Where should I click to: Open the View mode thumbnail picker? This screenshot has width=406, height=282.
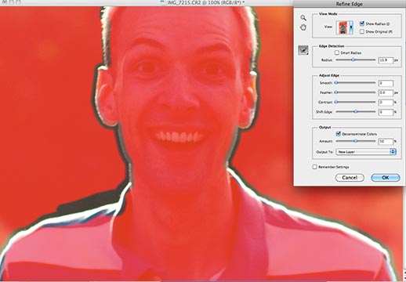[343, 27]
